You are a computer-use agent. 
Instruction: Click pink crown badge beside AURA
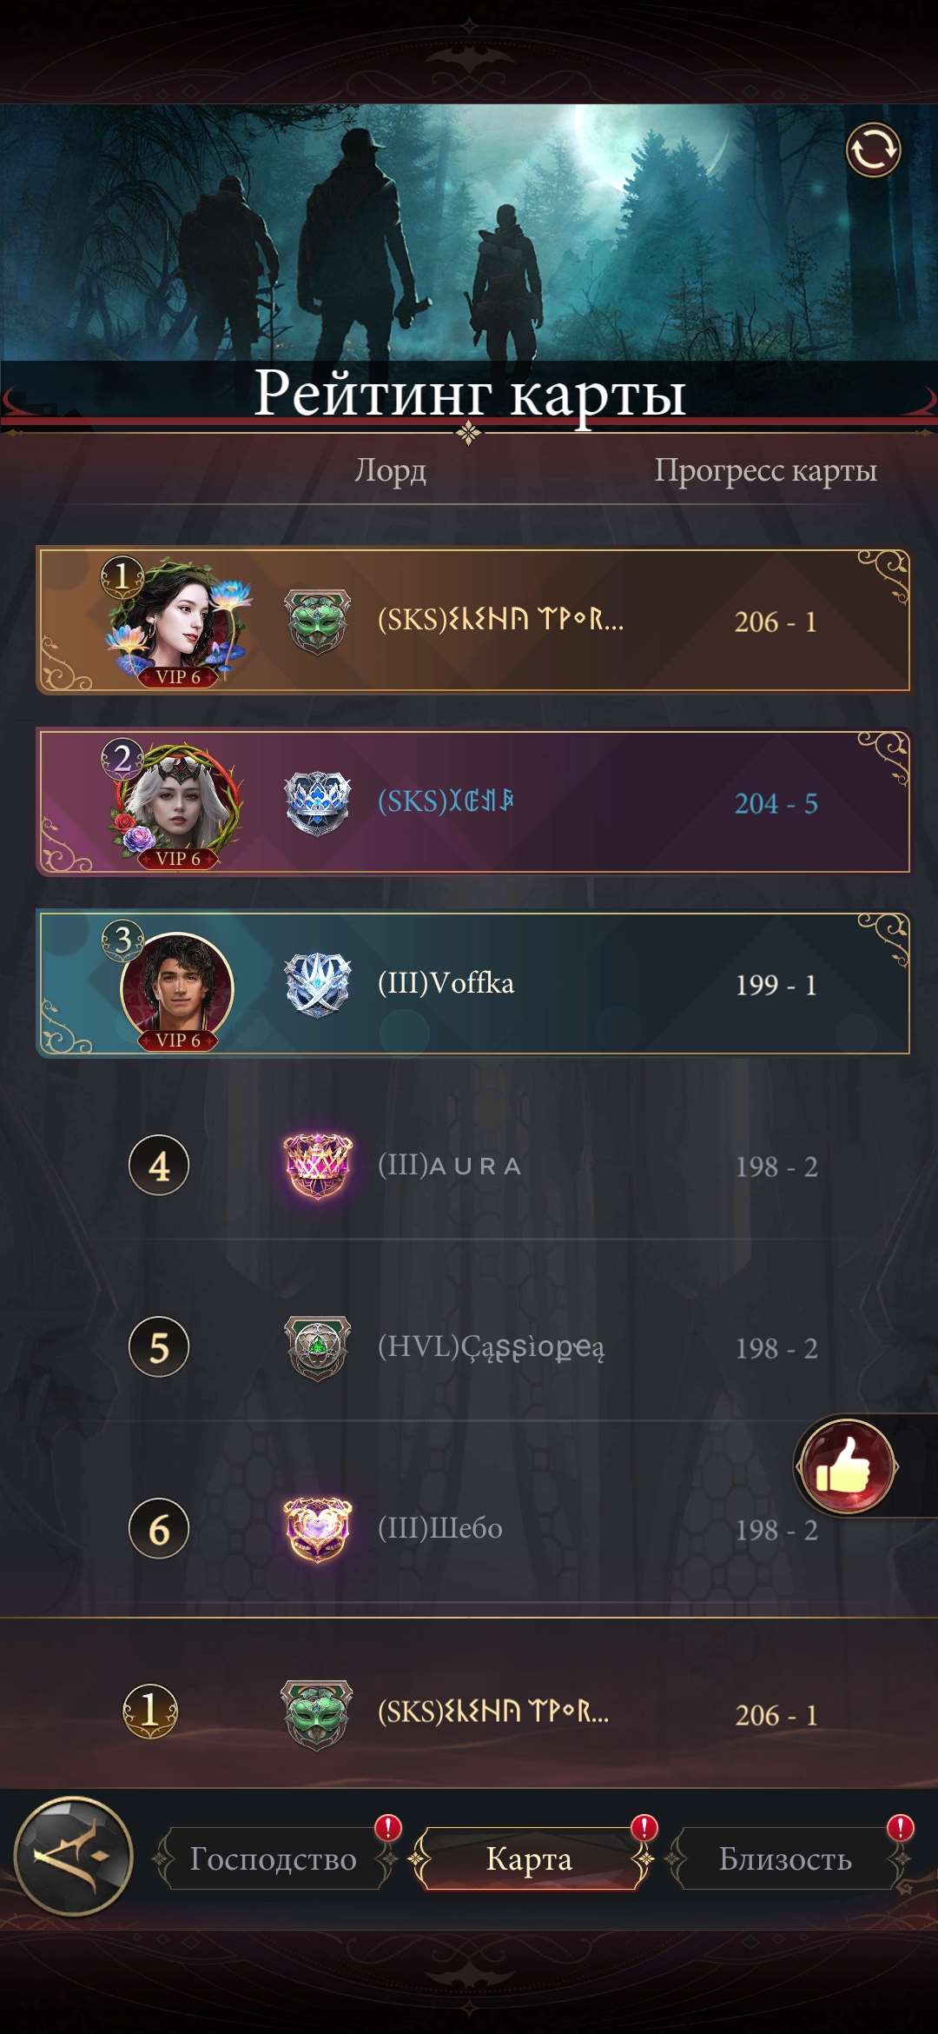click(318, 1166)
